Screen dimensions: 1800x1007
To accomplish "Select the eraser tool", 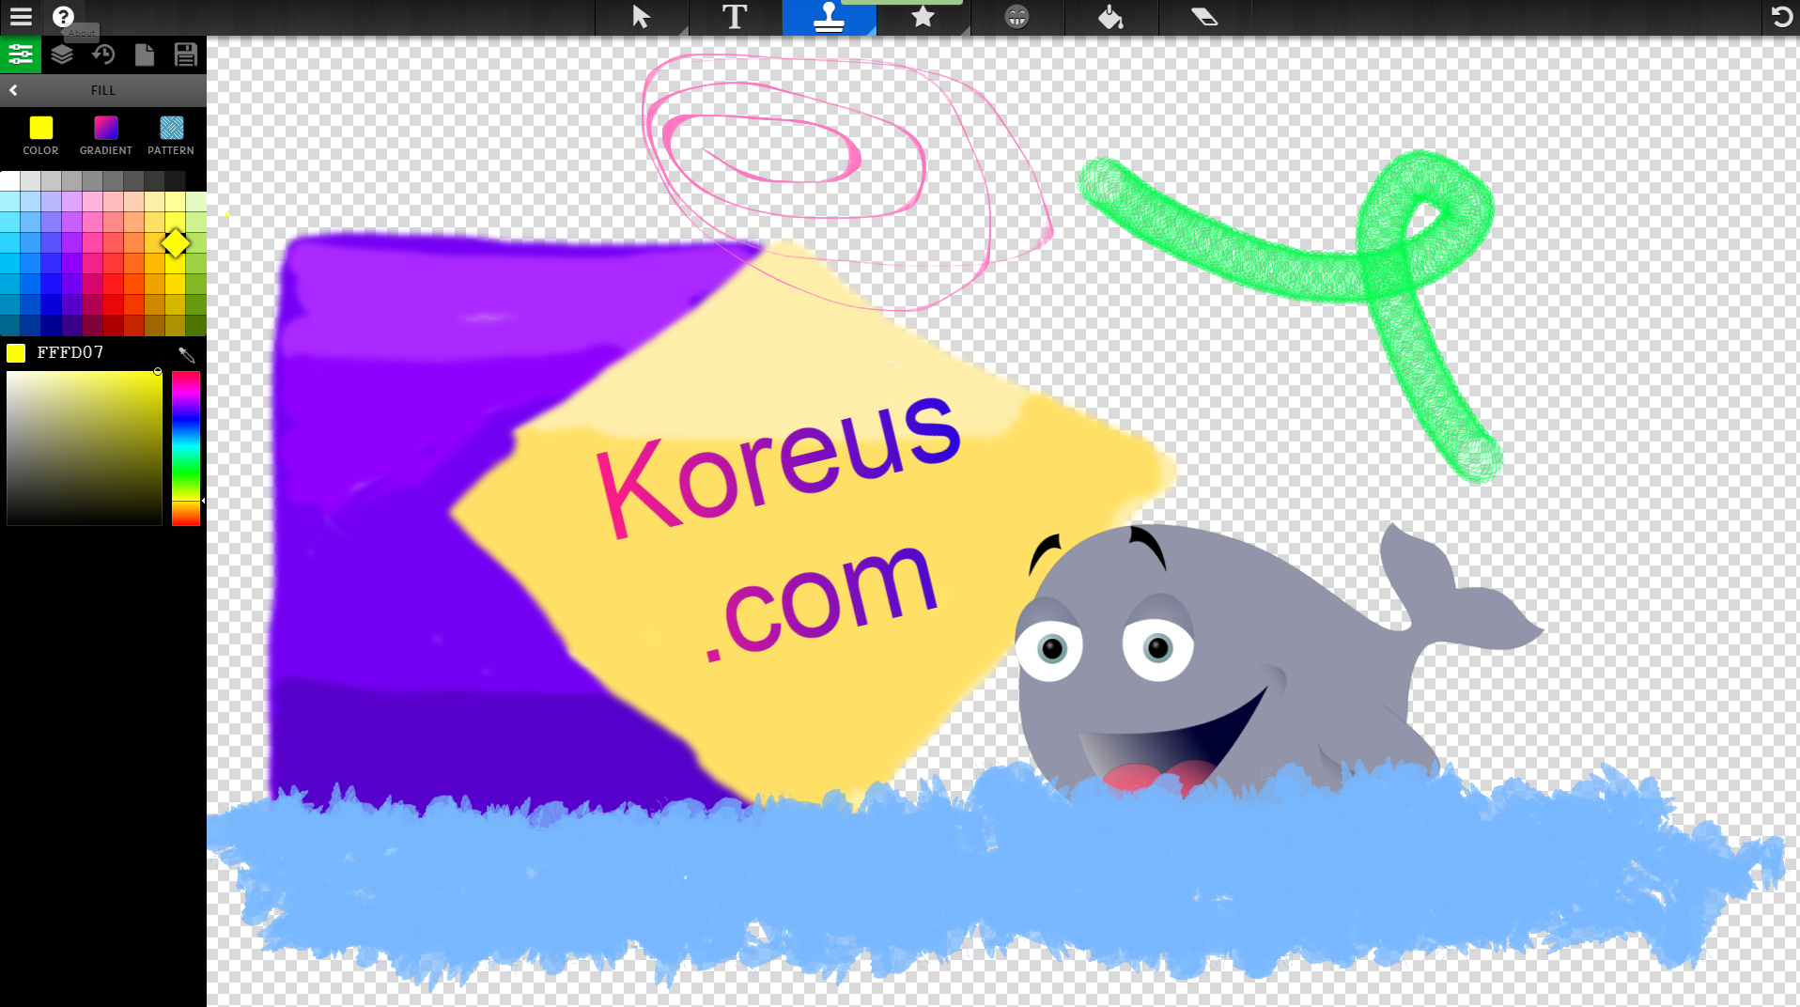I will coord(1204,17).
